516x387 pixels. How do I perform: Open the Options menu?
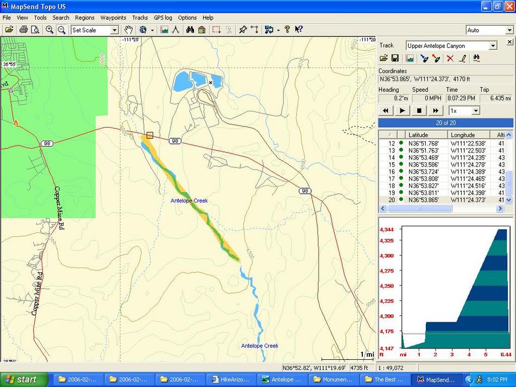pyautogui.click(x=187, y=18)
